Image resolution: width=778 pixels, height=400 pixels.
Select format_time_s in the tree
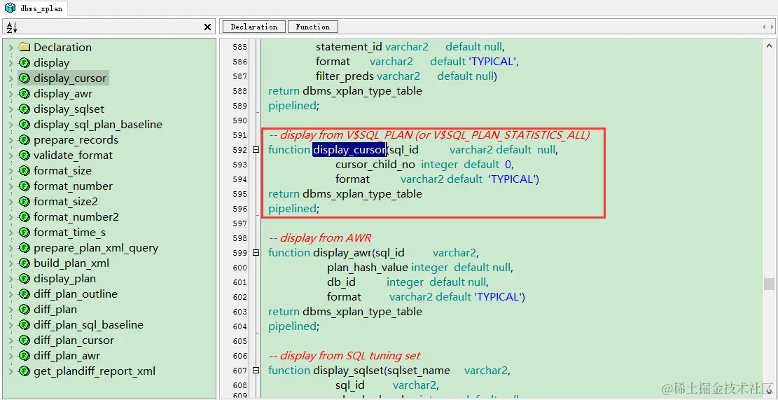coord(69,233)
